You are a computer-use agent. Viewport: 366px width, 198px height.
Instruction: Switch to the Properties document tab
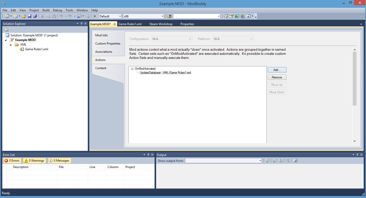tap(187, 24)
